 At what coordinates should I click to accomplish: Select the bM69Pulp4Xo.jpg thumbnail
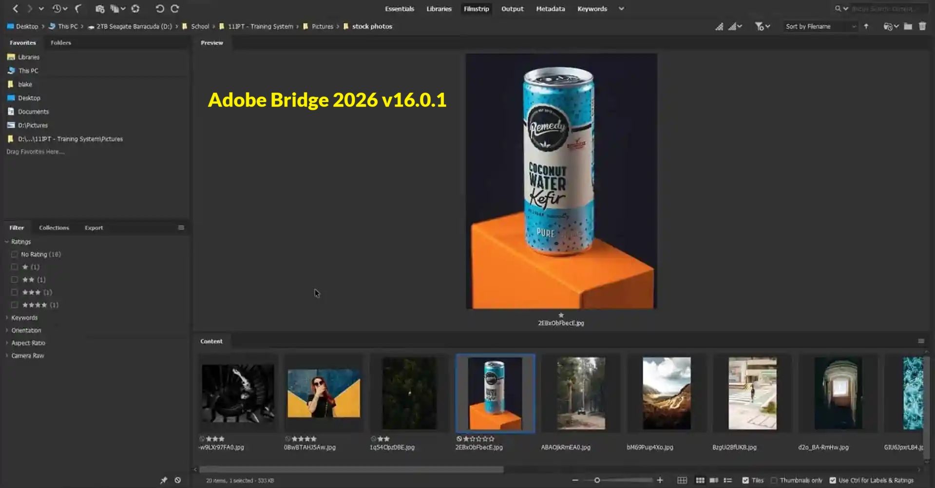click(x=666, y=394)
